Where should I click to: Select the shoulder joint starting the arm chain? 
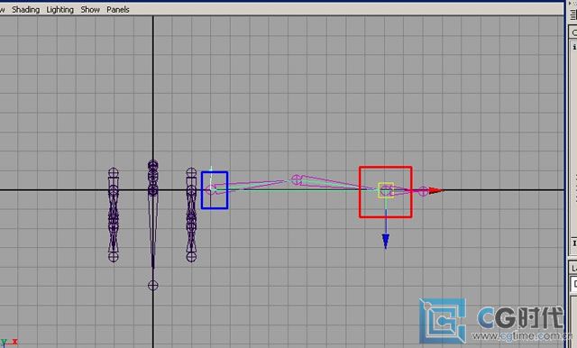point(211,190)
